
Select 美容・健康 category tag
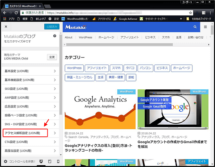pos(116,78)
